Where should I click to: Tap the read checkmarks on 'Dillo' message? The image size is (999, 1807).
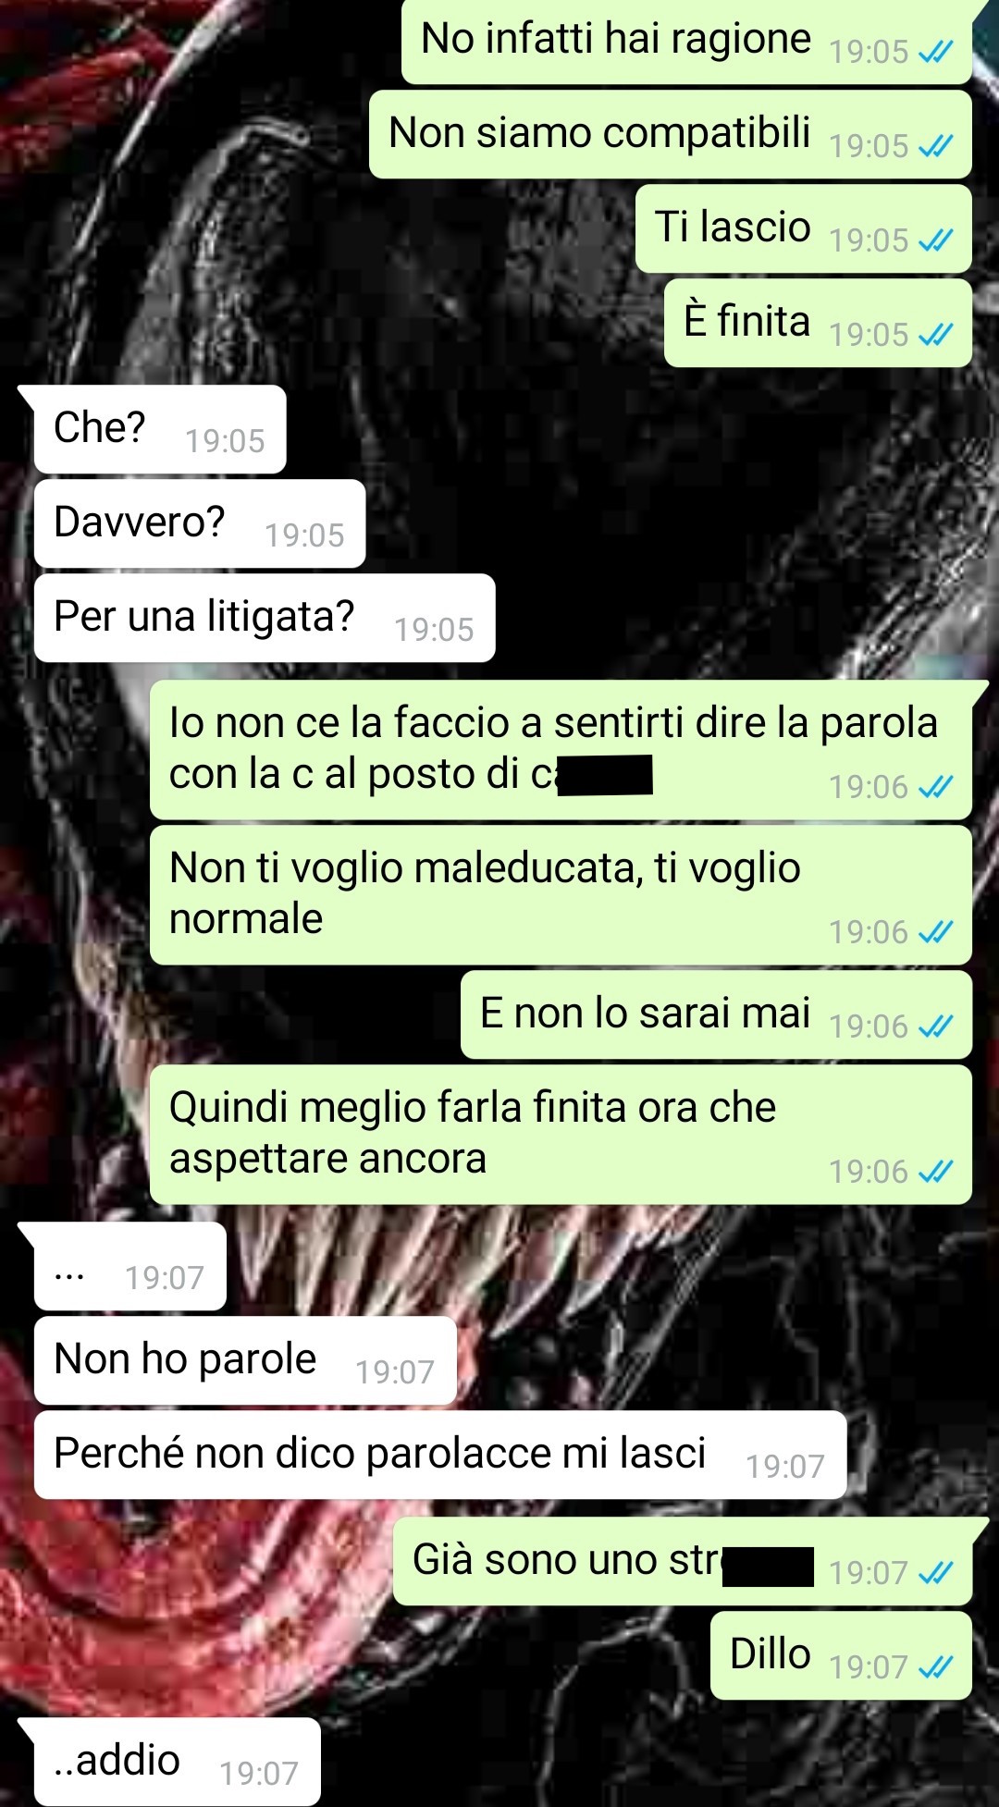tap(935, 1667)
